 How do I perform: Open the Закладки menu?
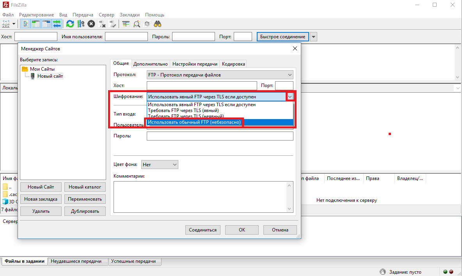[130, 15]
